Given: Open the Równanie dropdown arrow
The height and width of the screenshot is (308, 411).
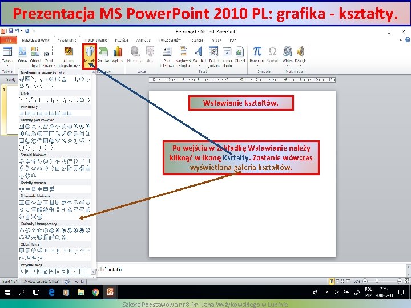Looking at the screenshot, I should [257, 66].
